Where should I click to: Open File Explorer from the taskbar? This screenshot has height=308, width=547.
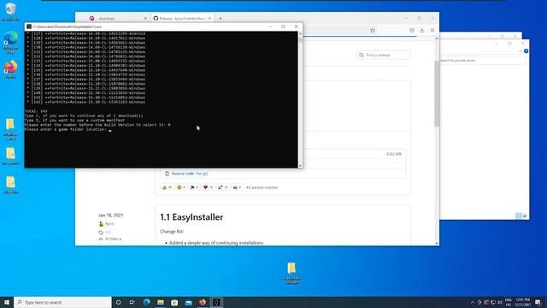[x=161, y=302]
